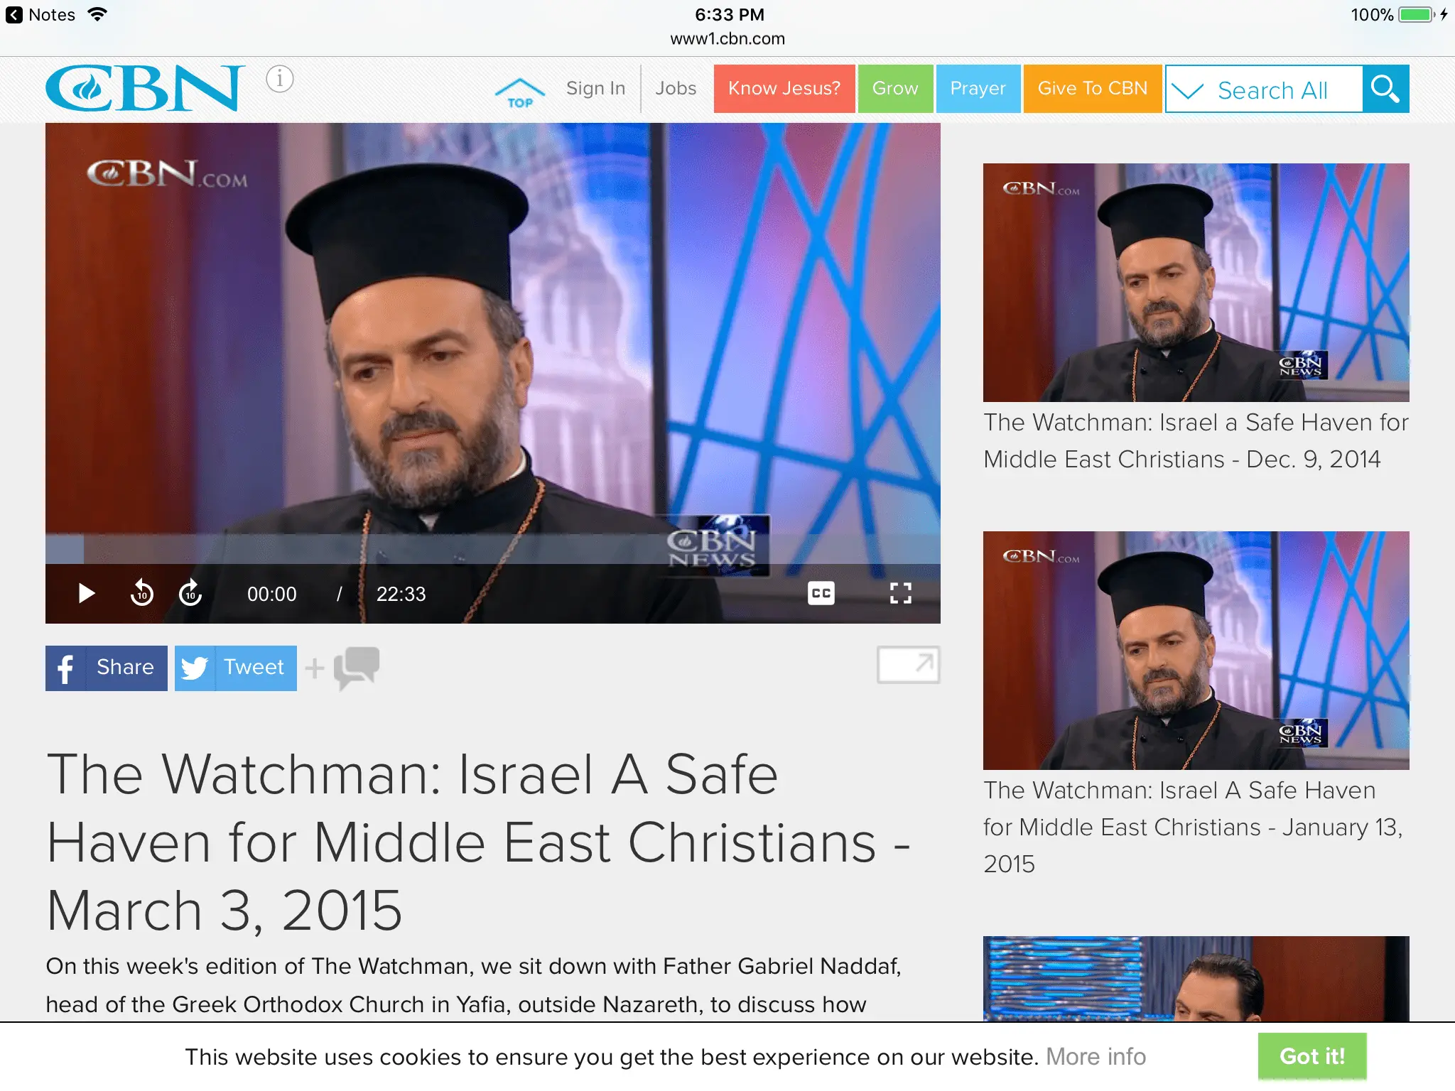1455x1091 pixels.
Task: Open the More info cookie link
Action: tap(1096, 1057)
